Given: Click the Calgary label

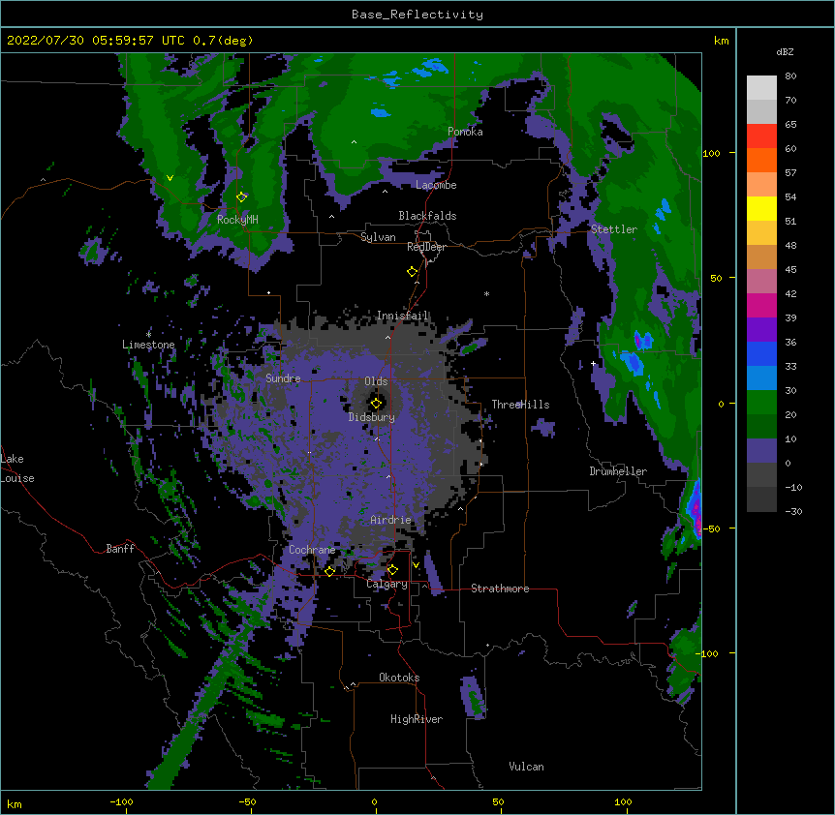Looking at the screenshot, I should [x=387, y=584].
